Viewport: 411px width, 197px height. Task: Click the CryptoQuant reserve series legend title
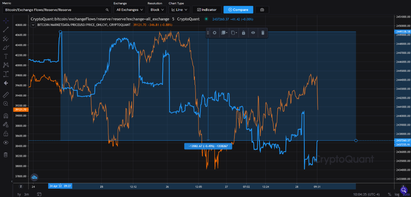(115, 19)
